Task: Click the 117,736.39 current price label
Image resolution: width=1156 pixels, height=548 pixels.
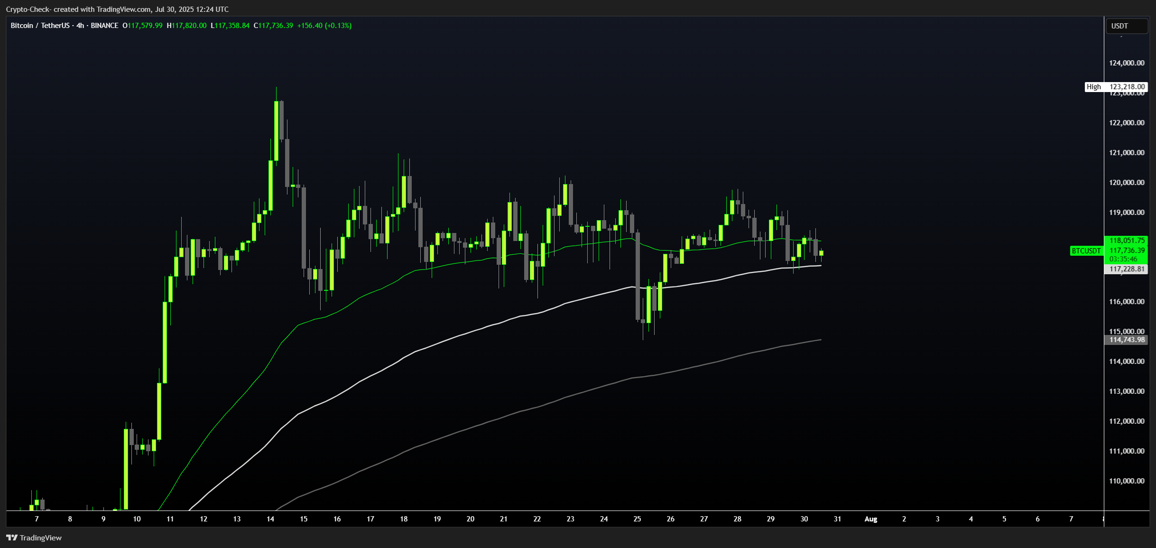Action: [x=1127, y=251]
